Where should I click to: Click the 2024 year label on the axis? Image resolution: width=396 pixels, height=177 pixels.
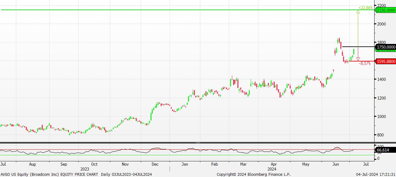pos(272,169)
